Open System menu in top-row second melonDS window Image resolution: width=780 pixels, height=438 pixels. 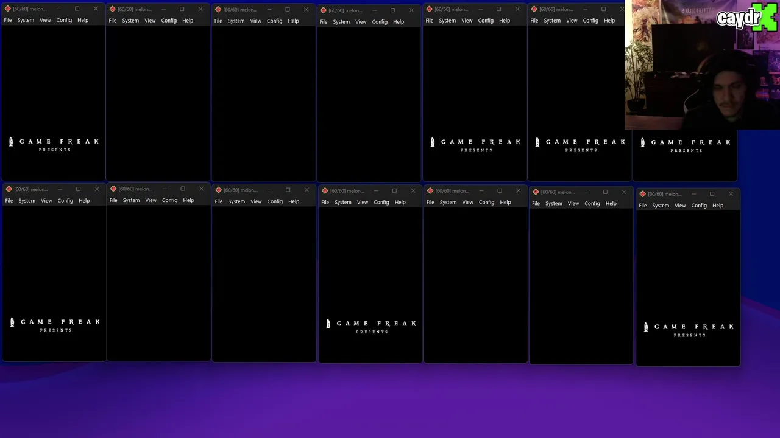(130, 21)
